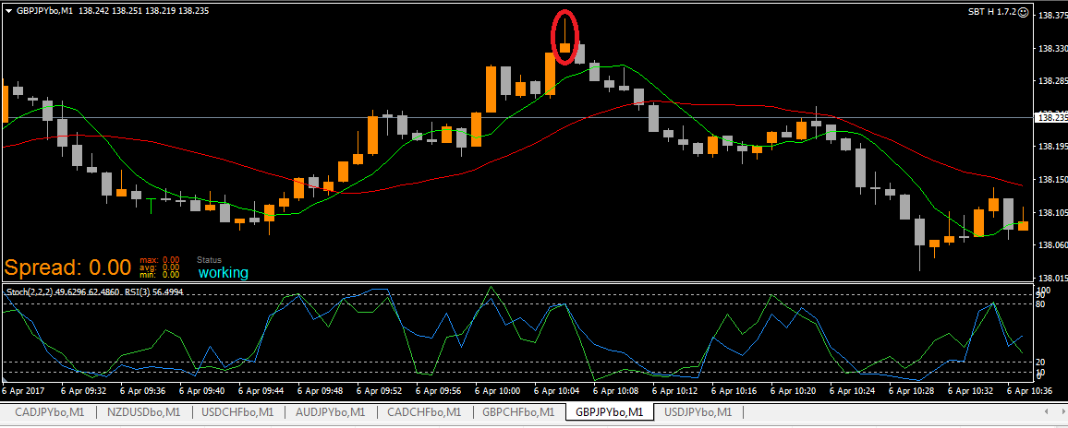1068x428 pixels.
Task: Open the AUDJPYbo,M1 tab
Action: pos(330,412)
